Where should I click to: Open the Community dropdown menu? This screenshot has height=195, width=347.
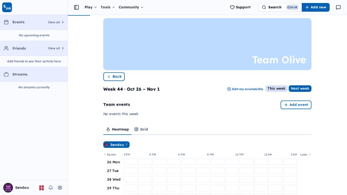131,7
